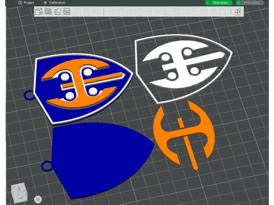Select the Text shape tool
274x205 pixels.
(186, 12)
